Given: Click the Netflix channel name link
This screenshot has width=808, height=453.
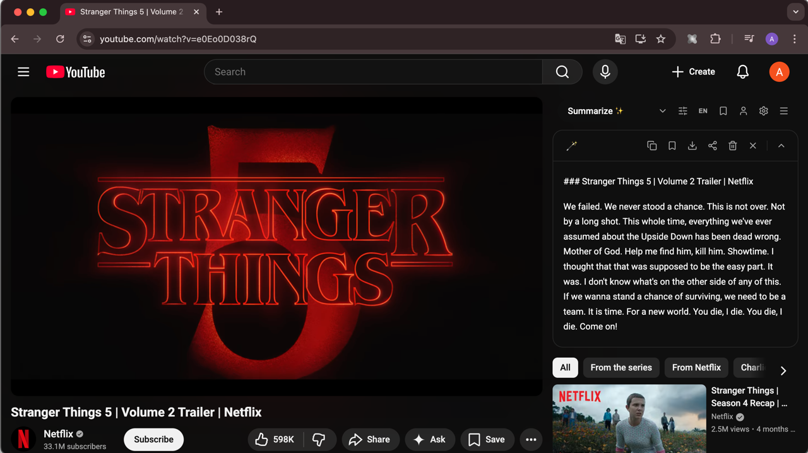Looking at the screenshot, I should (x=59, y=434).
